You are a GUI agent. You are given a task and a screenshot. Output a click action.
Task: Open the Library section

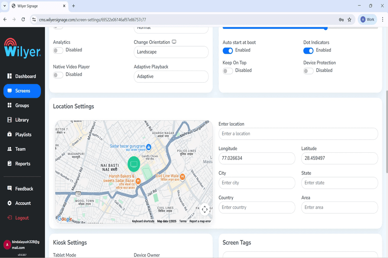click(22, 120)
